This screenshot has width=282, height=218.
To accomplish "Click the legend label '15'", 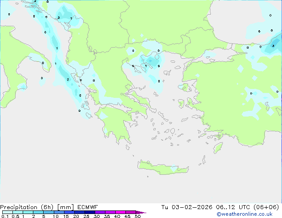I will (x=66, y=216).
